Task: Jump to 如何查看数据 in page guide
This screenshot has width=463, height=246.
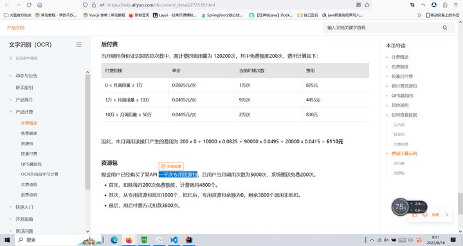Action: tap(404, 115)
